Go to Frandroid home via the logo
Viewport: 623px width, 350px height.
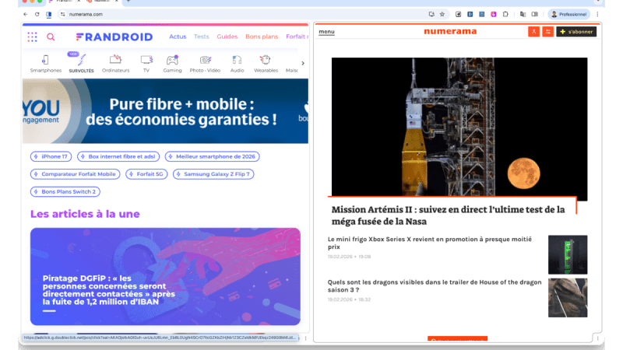114,37
